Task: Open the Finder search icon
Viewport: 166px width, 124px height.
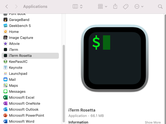Action: [x=160, y=7]
